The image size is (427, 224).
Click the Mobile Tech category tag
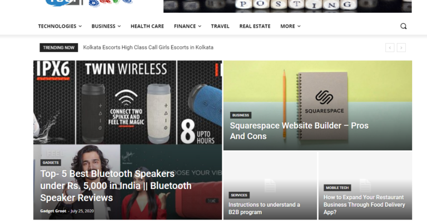(337, 187)
